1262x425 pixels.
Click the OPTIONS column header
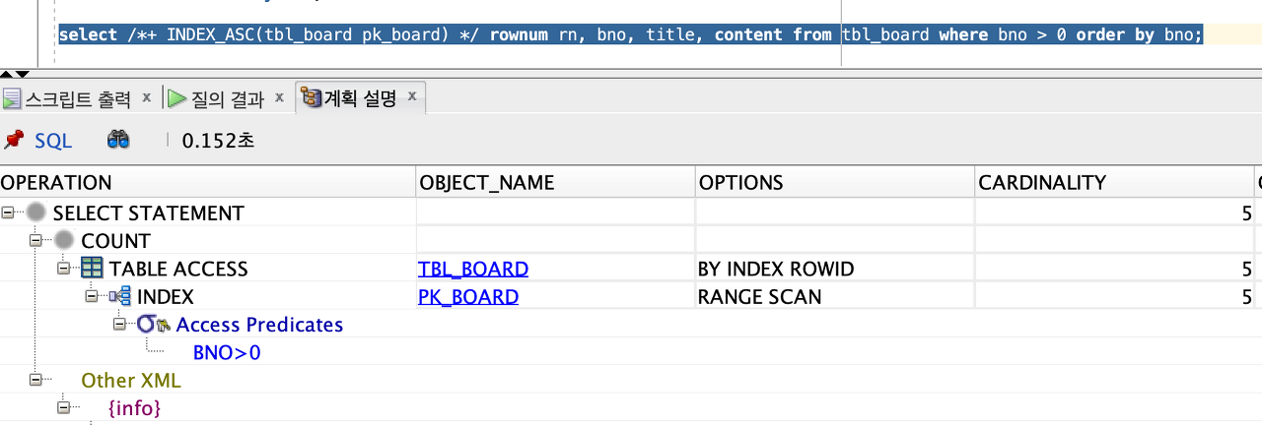click(835, 182)
